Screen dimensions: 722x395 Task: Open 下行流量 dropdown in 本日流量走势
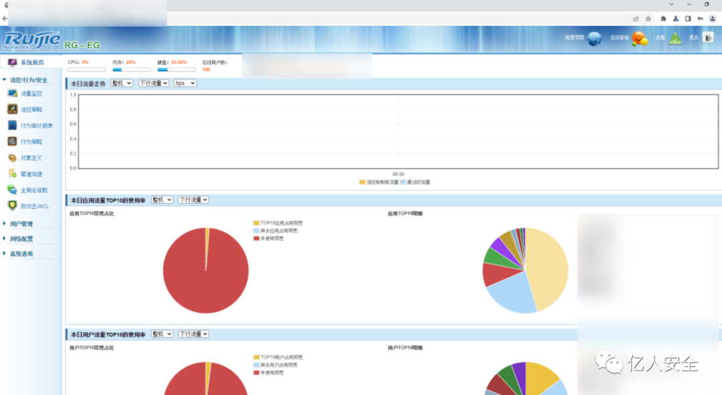coord(153,83)
